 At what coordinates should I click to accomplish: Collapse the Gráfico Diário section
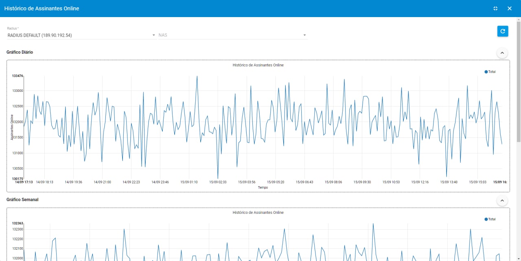(x=502, y=53)
